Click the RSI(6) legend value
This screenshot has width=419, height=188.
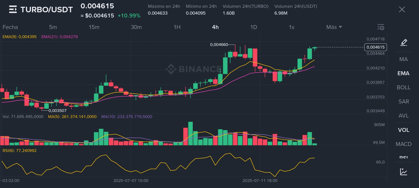(20, 151)
